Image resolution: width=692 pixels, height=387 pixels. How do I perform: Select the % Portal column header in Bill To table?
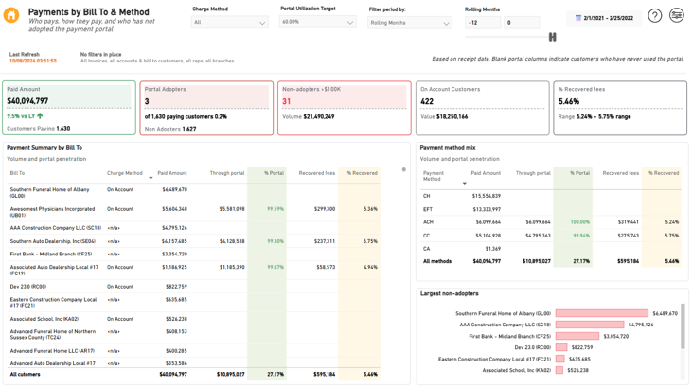click(x=274, y=173)
